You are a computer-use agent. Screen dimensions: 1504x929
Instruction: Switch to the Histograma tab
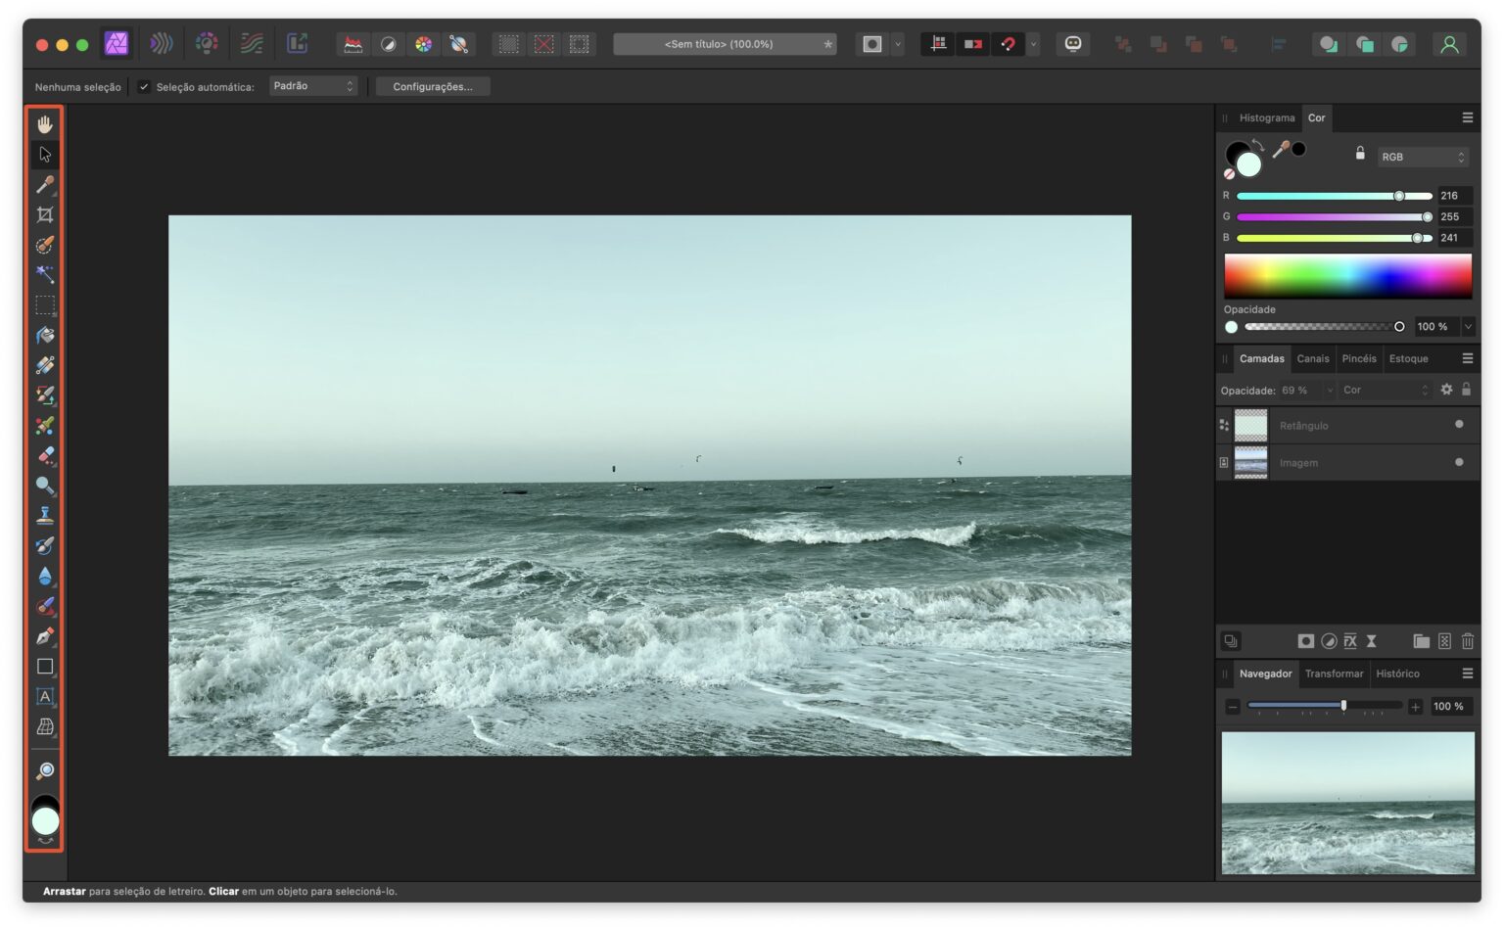1266,117
